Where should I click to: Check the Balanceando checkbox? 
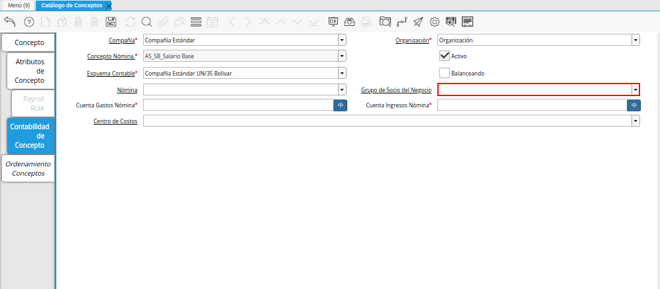[445, 73]
